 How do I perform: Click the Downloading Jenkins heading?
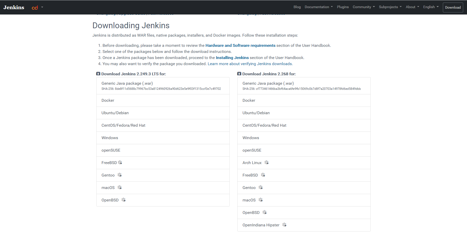131,25
